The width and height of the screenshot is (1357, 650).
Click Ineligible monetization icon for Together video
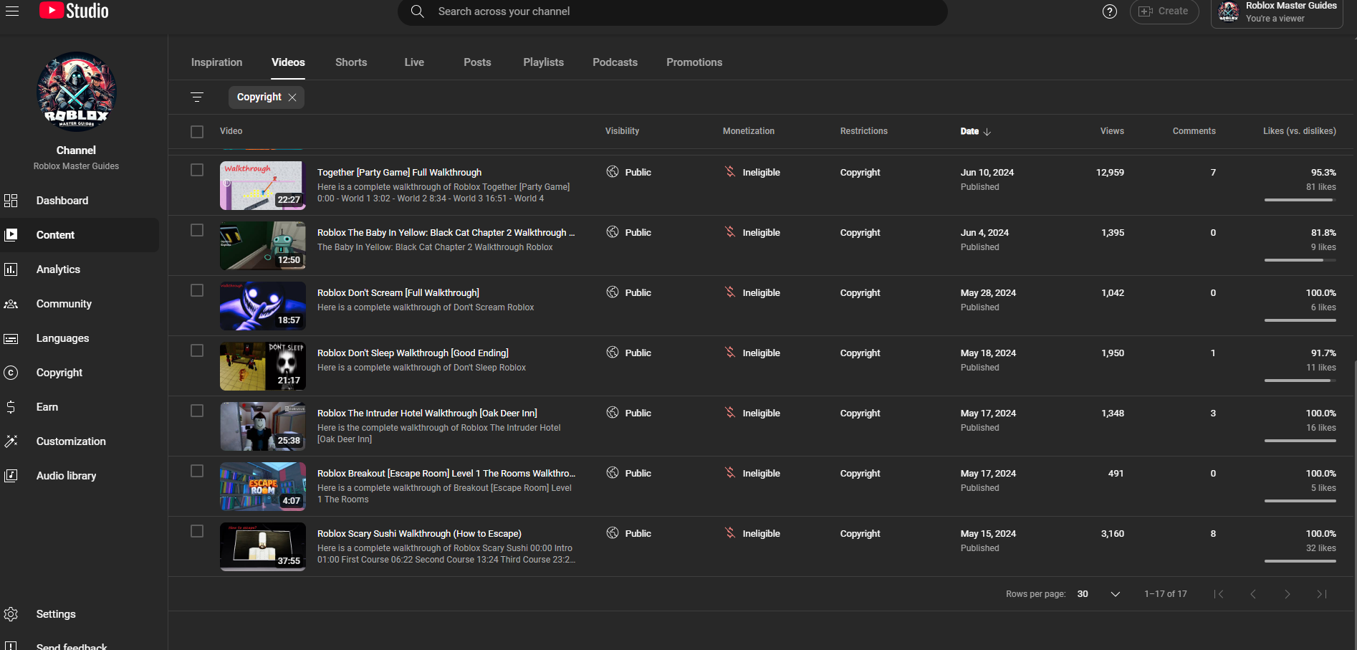tap(730, 172)
